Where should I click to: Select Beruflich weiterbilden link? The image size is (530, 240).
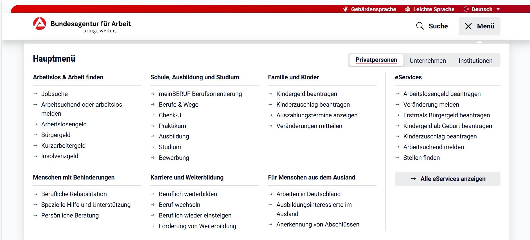[x=188, y=194]
